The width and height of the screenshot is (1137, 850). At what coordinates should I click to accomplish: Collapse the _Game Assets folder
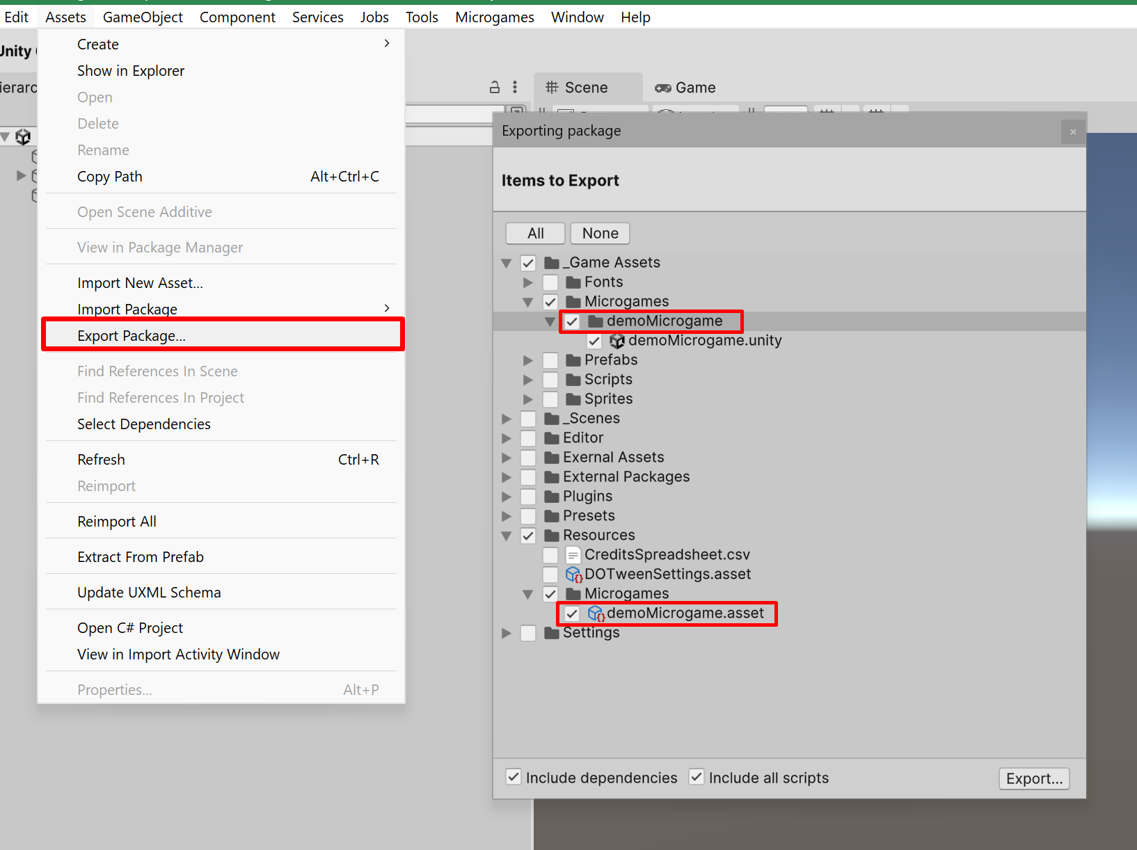(x=507, y=263)
